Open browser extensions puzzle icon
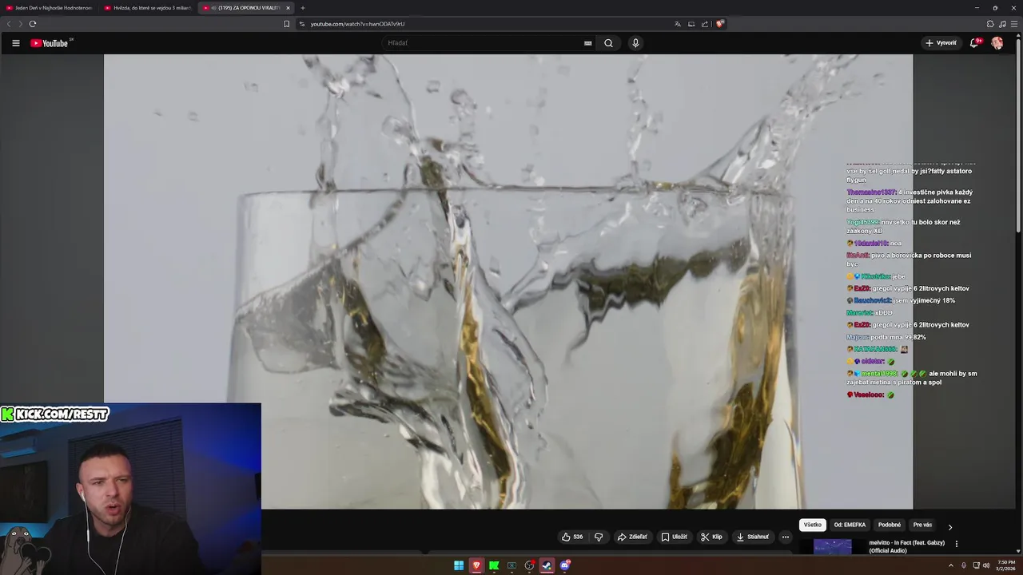This screenshot has width=1023, height=575. point(990,24)
